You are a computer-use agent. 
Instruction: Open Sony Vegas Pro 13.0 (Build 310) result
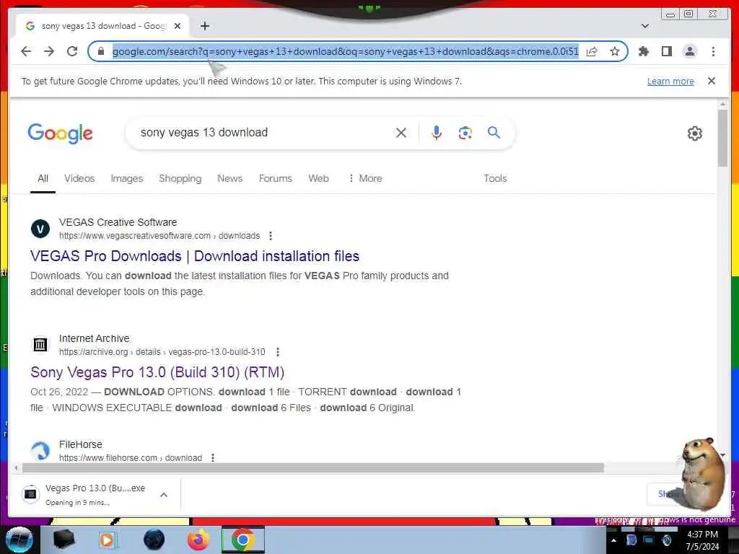coord(157,372)
